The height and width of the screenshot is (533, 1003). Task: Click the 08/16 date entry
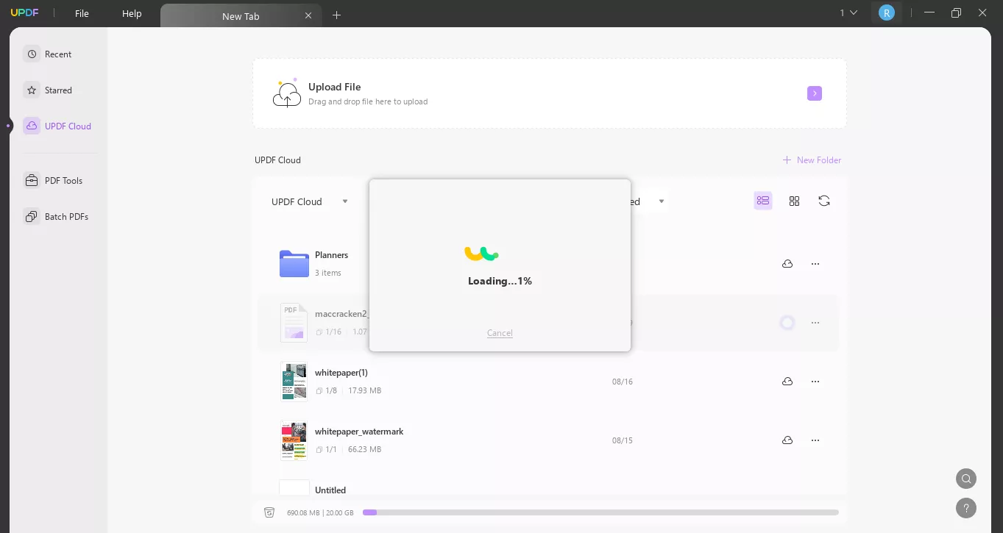coord(623,382)
